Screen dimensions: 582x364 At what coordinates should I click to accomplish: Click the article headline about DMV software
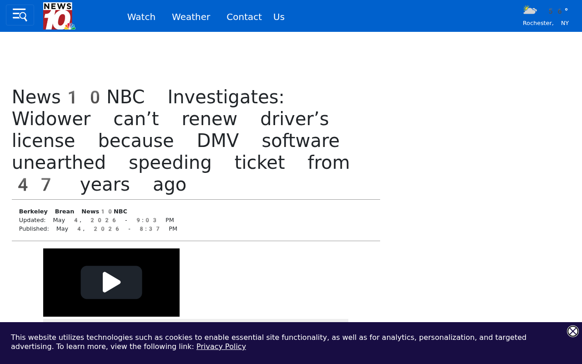(x=181, y=141)
